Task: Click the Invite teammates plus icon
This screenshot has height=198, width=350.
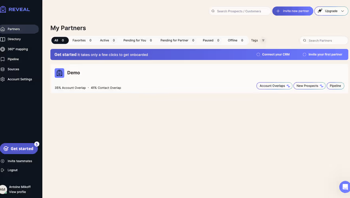Action: click(x=3, y=161)
